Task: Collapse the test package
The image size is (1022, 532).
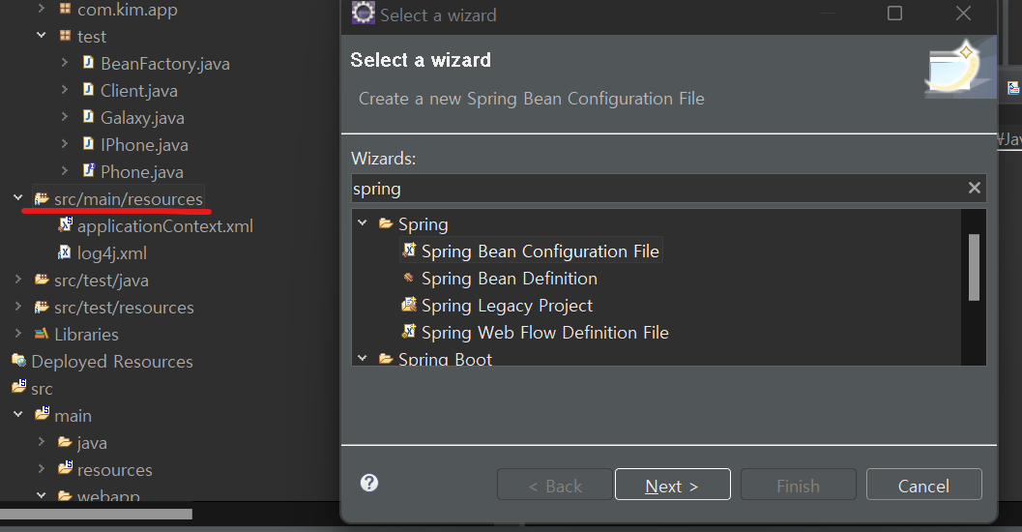Action: pyautogui.click(x=42, y=35)
